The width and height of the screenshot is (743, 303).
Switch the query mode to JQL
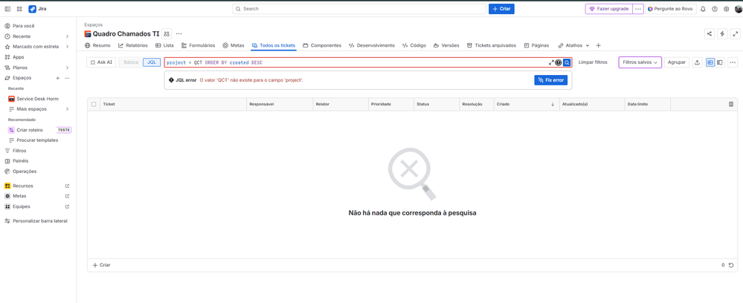pos(152,62)
